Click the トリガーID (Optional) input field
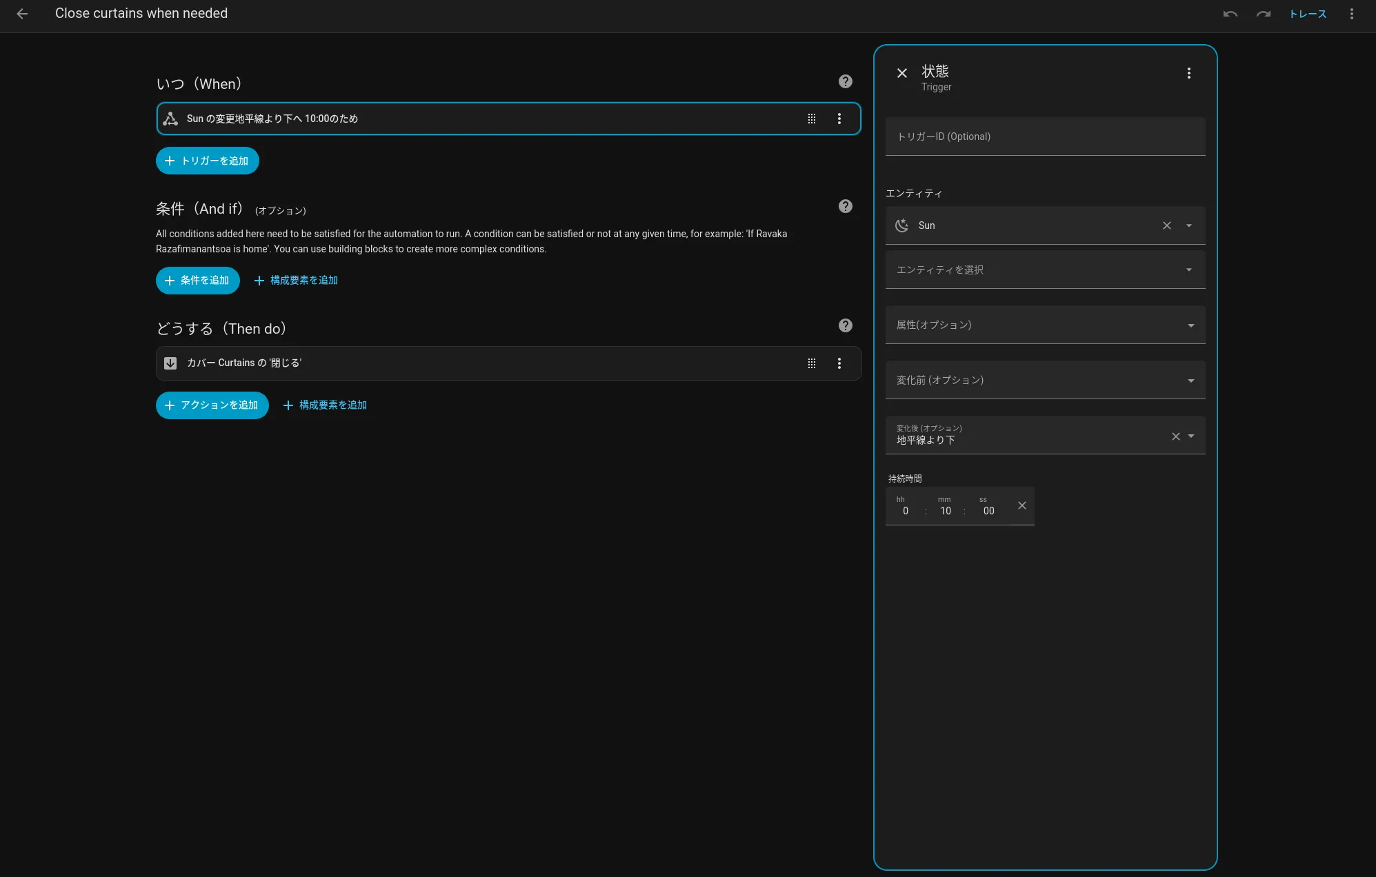This screenshot has width=1376, height=877. coord(1044,137)
